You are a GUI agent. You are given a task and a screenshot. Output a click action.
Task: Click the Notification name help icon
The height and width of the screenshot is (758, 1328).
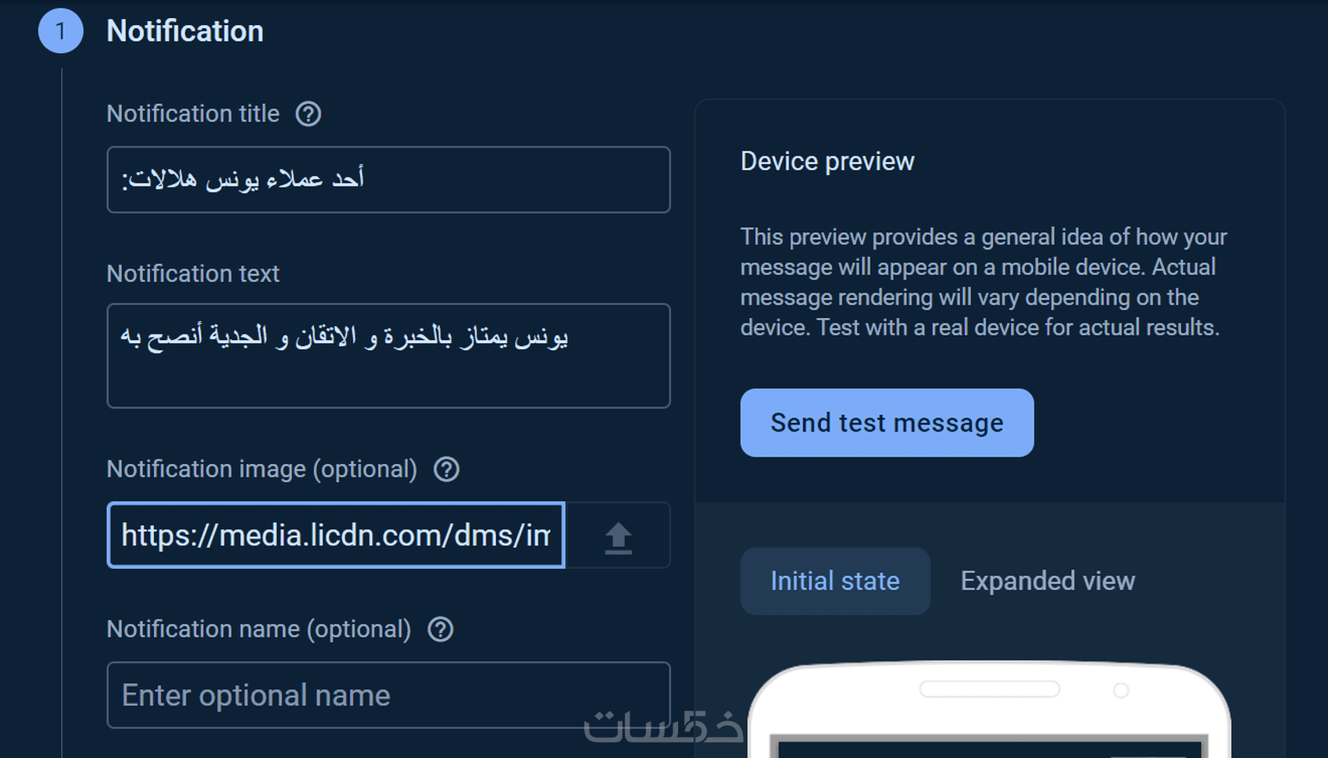pos(441,630)
